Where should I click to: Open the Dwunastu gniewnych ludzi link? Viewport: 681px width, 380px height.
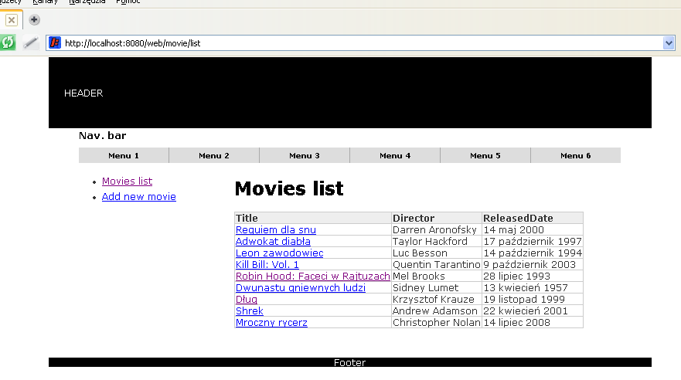(301, 287)
